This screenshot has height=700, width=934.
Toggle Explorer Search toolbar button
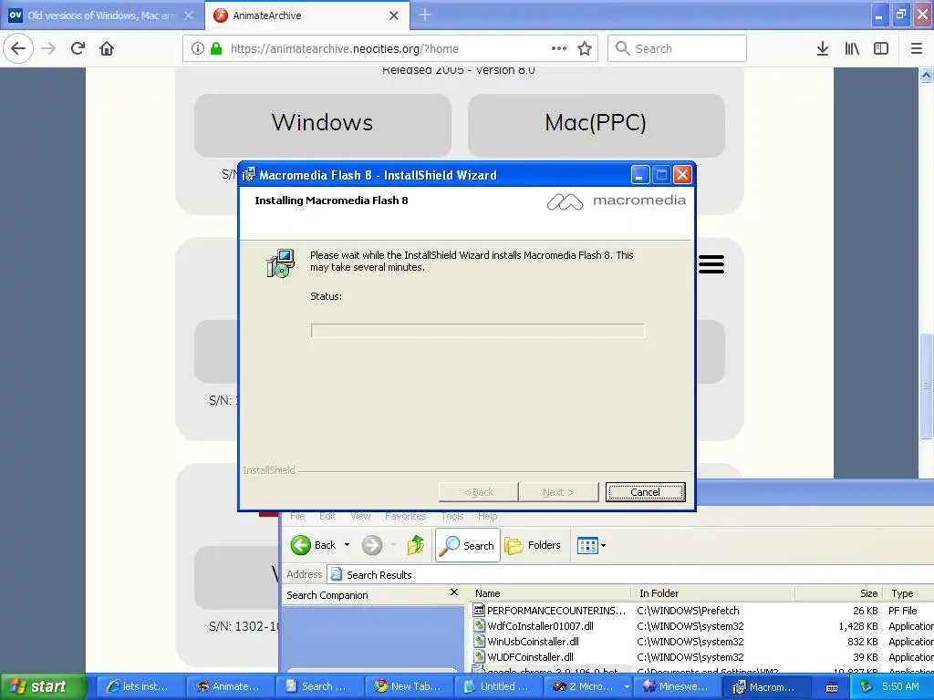coord(468,545)
